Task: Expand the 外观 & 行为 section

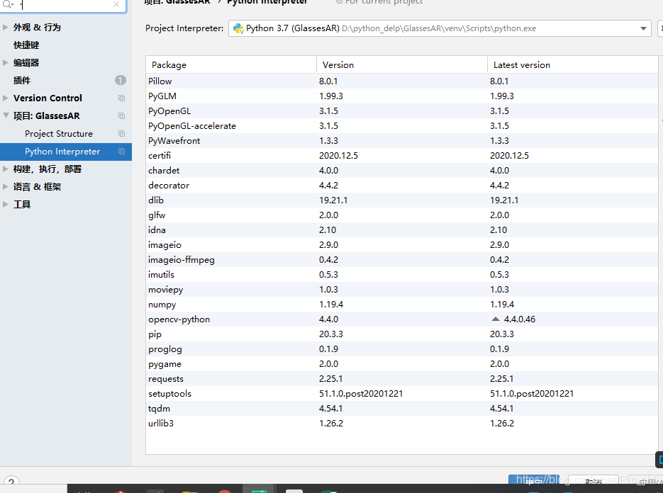Action: point(6,27)
